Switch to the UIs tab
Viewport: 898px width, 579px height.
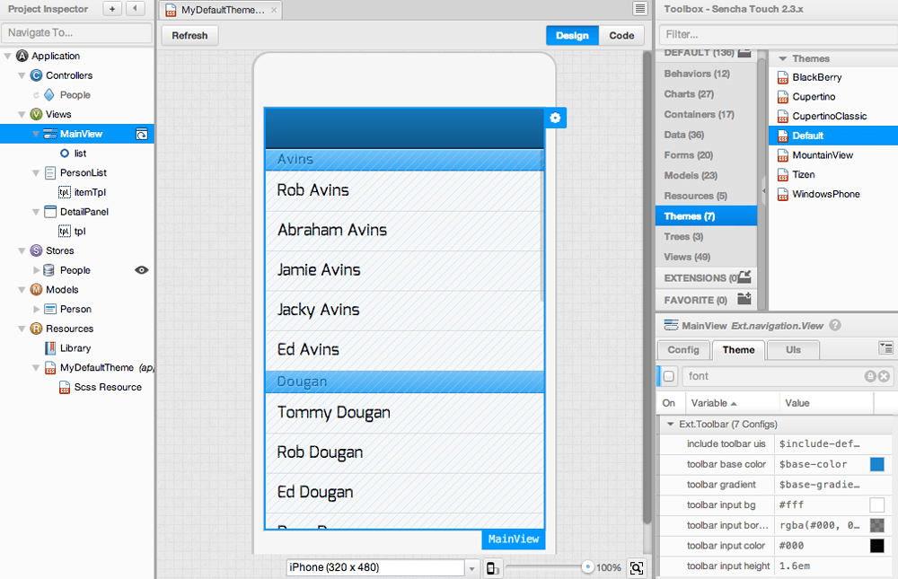point(793,350)
